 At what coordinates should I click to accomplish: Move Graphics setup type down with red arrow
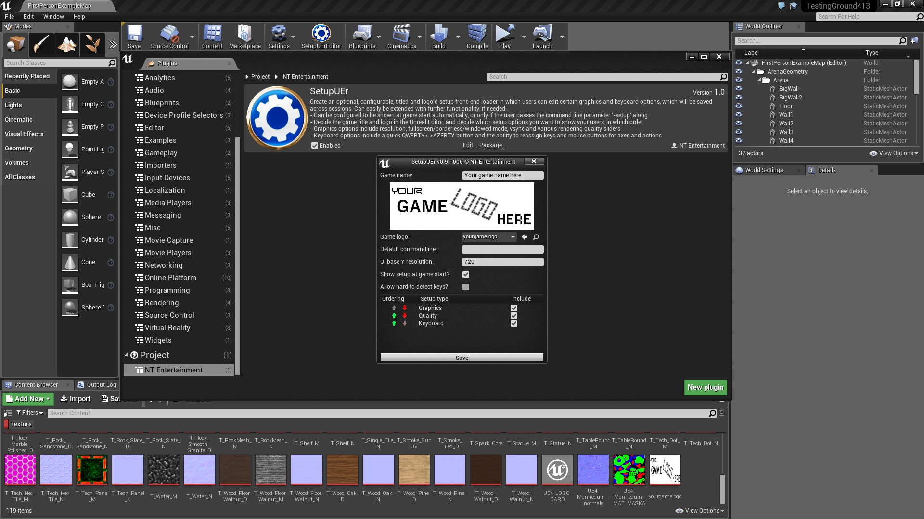[x=405, y=308]
